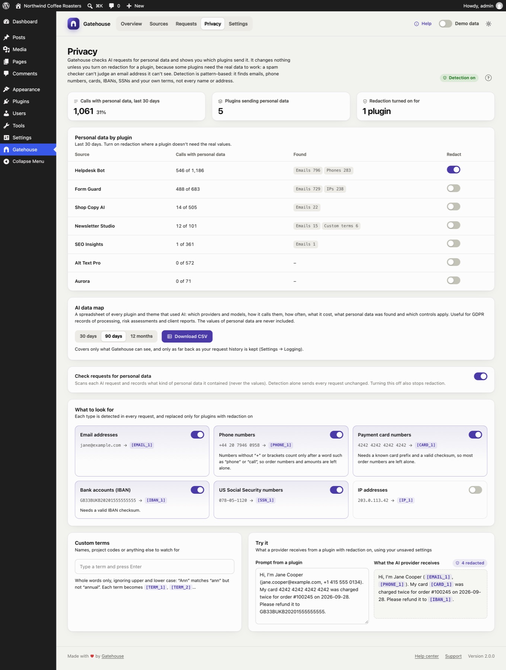The image size is (506, 670).
Task: Open the Help link in header
Action: 423,24
